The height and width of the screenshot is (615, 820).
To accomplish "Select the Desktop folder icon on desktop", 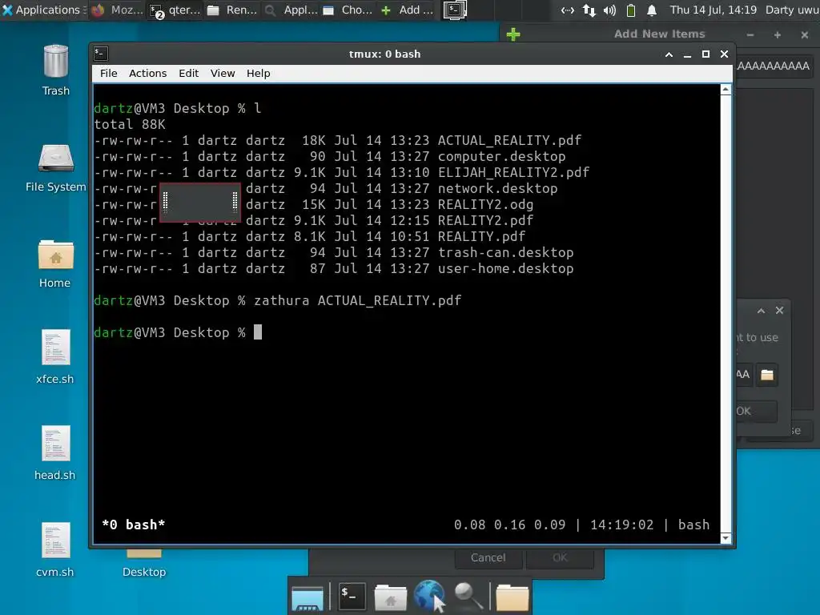I will pos(144,564).
